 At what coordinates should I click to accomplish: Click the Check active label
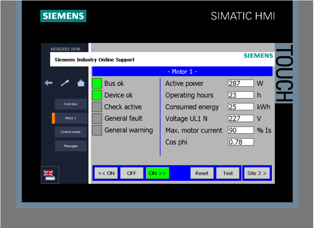click(x=123, y=107)
